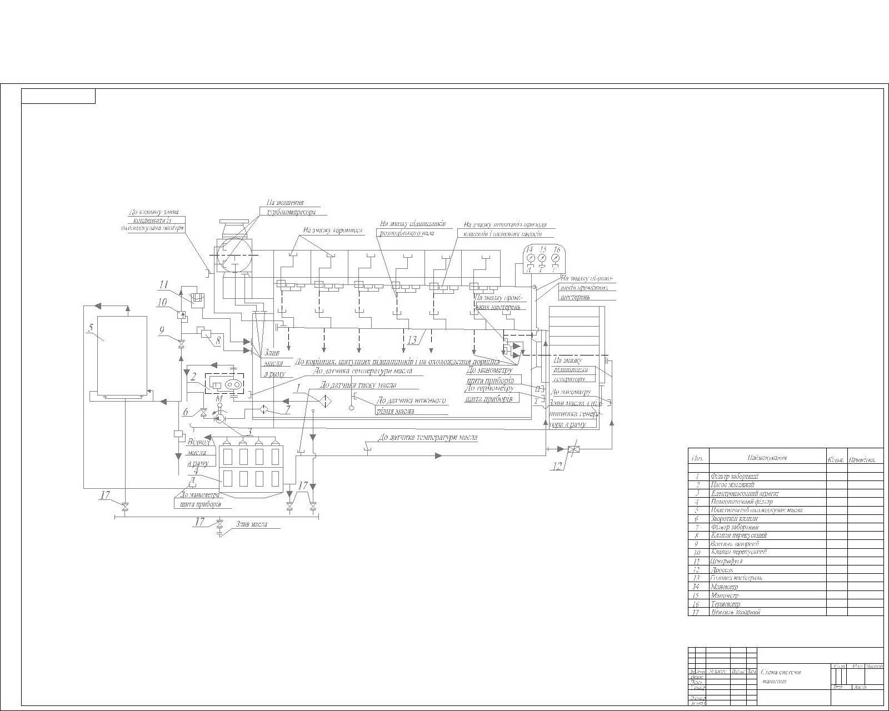Click the manometer gauge numbered 14

pos(530,259)
